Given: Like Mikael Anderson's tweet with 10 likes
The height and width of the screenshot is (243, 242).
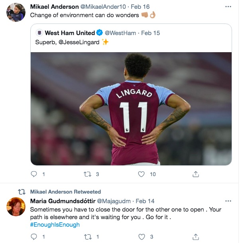Looking at the screenshot, I should tap(141, 174).
